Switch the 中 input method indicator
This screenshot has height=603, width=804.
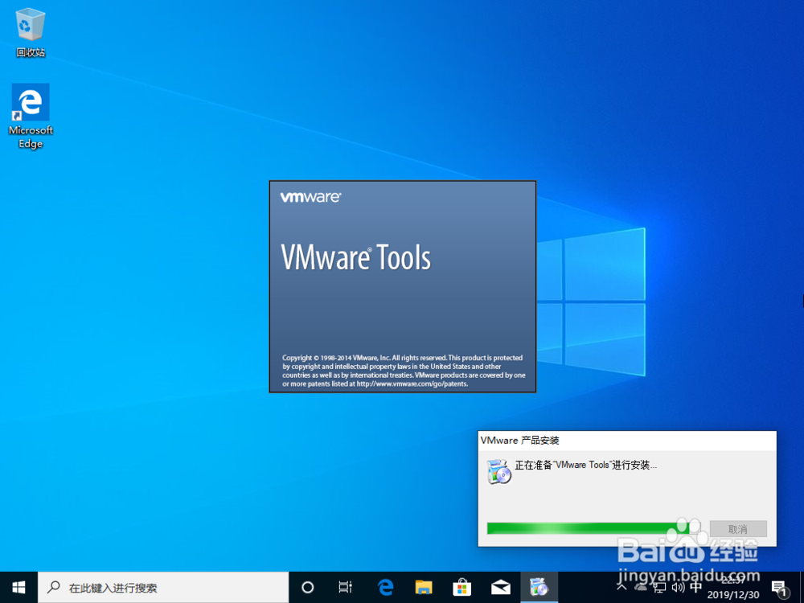pos(695,586)
